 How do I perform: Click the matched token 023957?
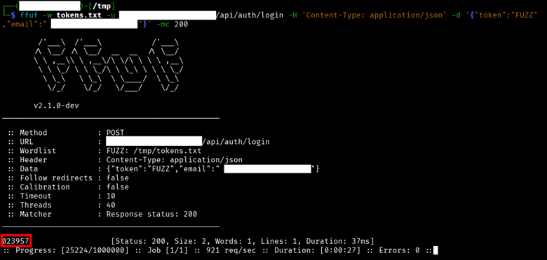point(16,241)
